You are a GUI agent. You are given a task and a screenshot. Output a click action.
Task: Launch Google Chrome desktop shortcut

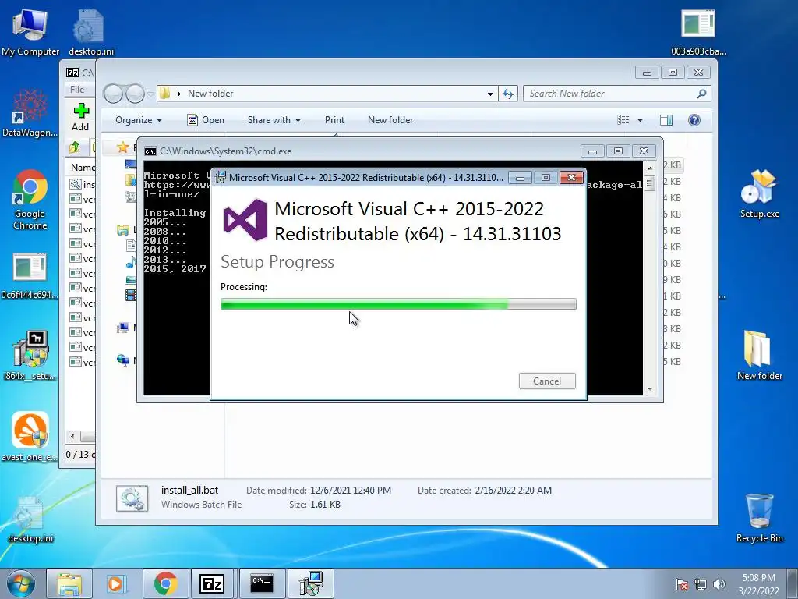[x=30, y=200]
